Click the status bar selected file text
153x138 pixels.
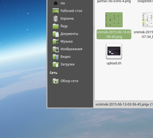pyautogui.click(x=124, y=104)
